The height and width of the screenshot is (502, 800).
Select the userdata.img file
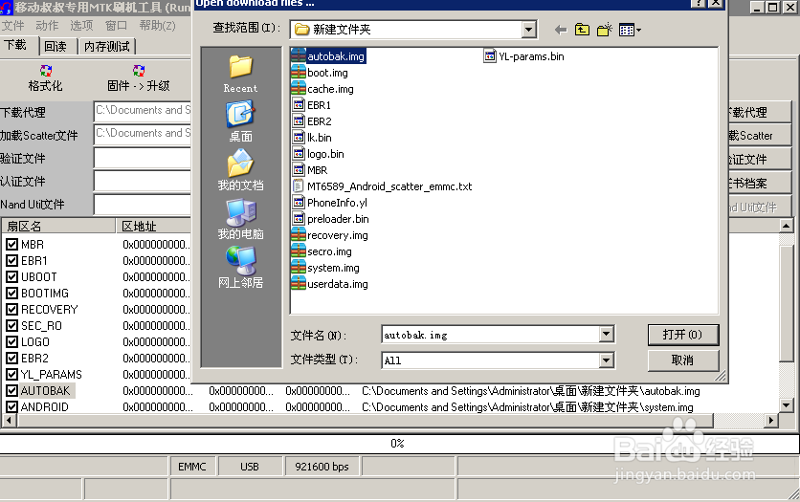coord(329,284)
